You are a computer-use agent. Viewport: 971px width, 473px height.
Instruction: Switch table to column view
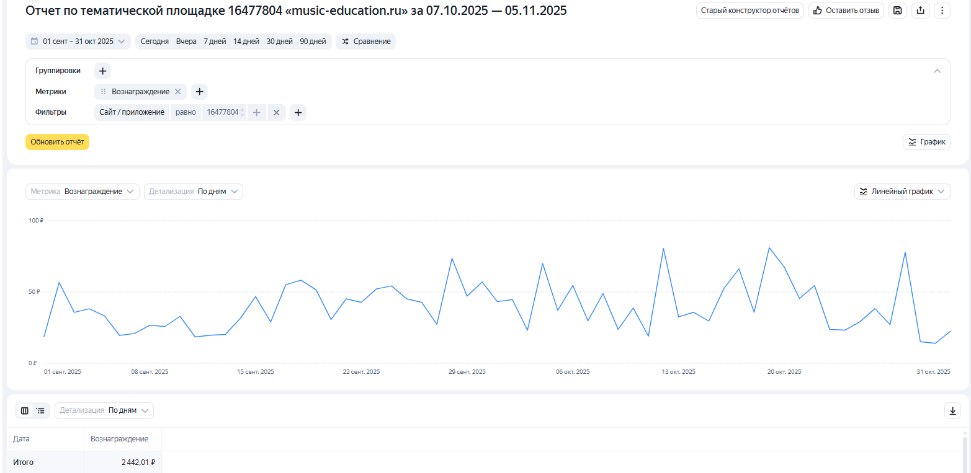pos(25,410)
